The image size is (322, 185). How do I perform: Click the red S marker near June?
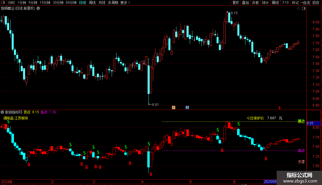[279, 108]
